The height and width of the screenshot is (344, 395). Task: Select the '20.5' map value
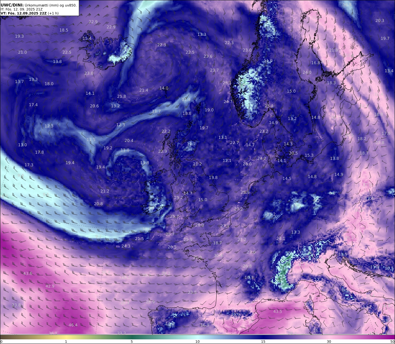(293, 153)
